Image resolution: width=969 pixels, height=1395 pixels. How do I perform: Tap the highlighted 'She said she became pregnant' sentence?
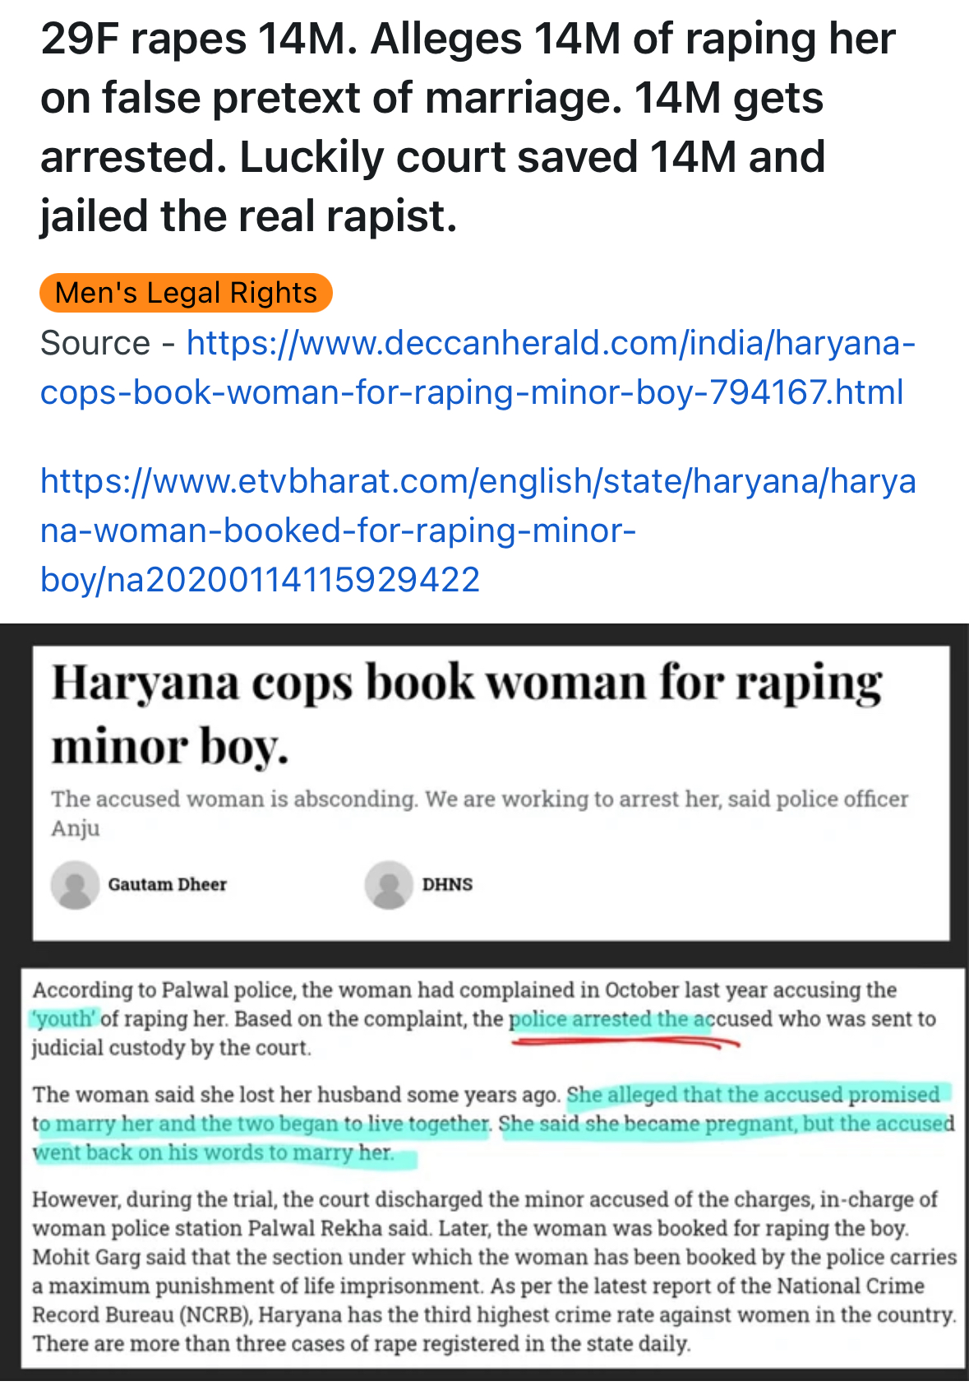pyautogui.click(x=727, y=1124)
